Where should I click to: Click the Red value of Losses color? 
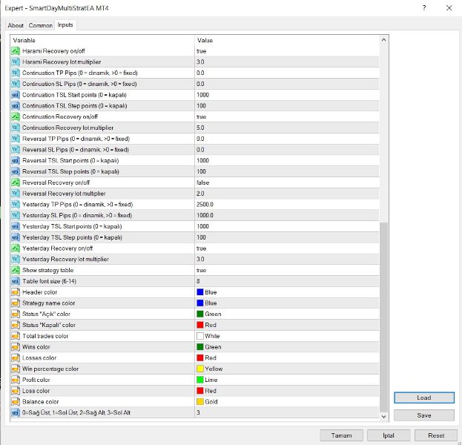pyautogui.click(x=211, y=357)
